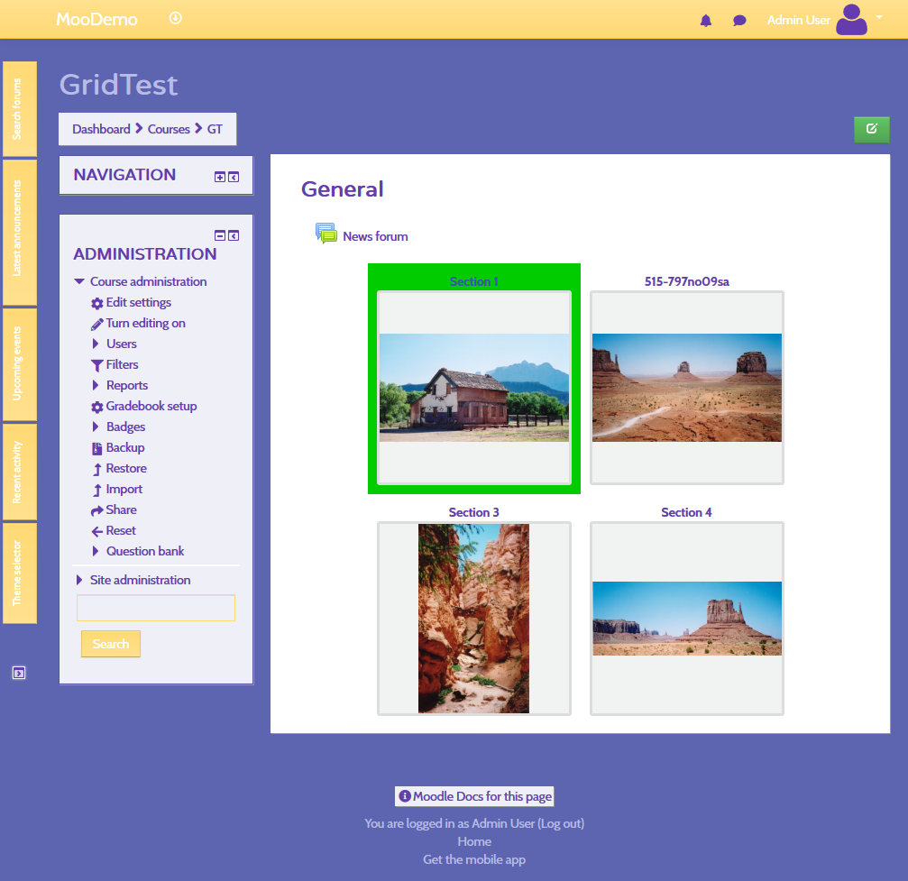Click the curved arrow icon beside Share
908x881 pixels.
(x=97, y=510)
